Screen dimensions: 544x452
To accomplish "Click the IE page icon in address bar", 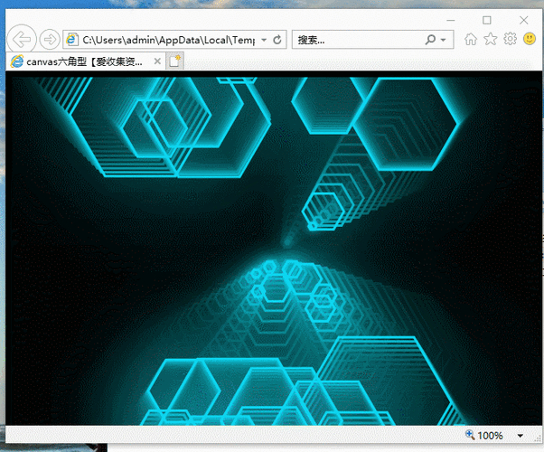I will click(x=72, y=40).
